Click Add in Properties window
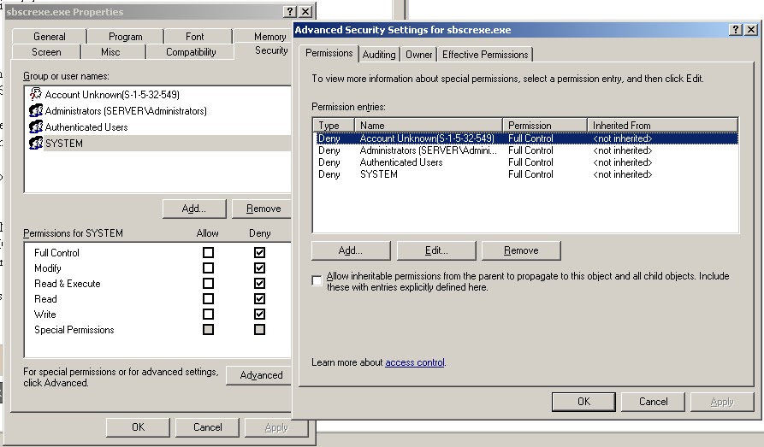 point(194,209)
